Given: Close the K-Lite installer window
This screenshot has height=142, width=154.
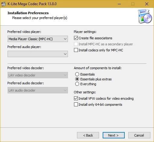Looking at the screenshot, I should point(147,4).
